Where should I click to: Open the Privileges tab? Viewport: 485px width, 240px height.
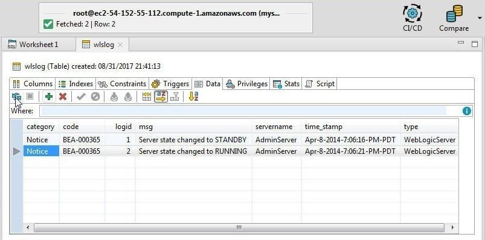coord(246,84)
